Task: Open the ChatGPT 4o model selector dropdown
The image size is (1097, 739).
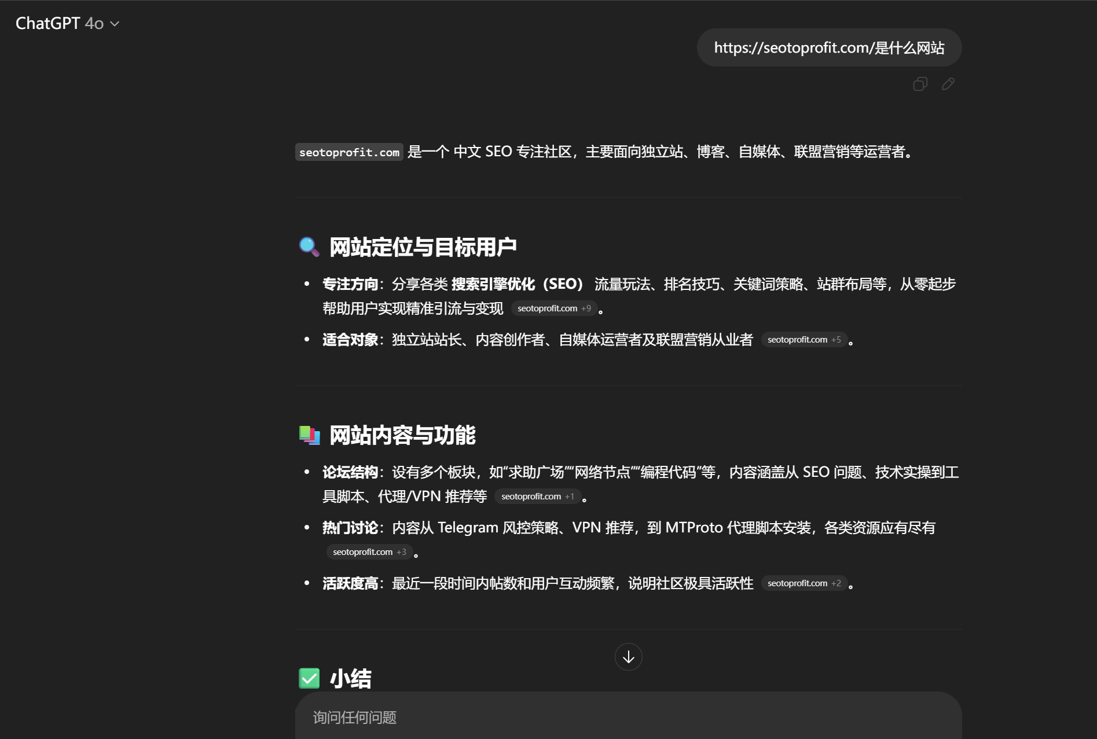Action: [67, 23]
